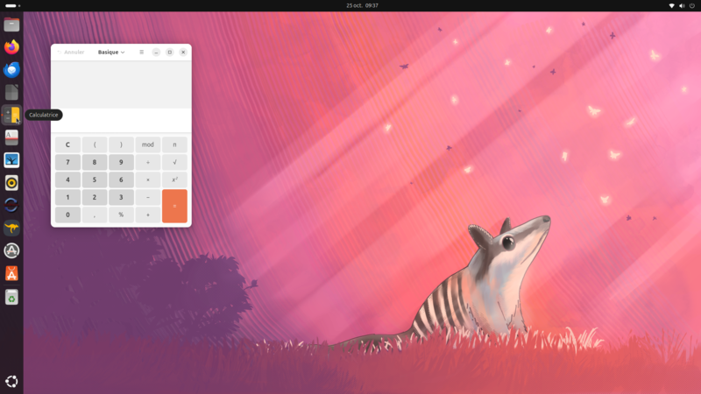Click the volume icon in top bar
701x394 pixels.
pyautogui.click(x=682, y=6)
